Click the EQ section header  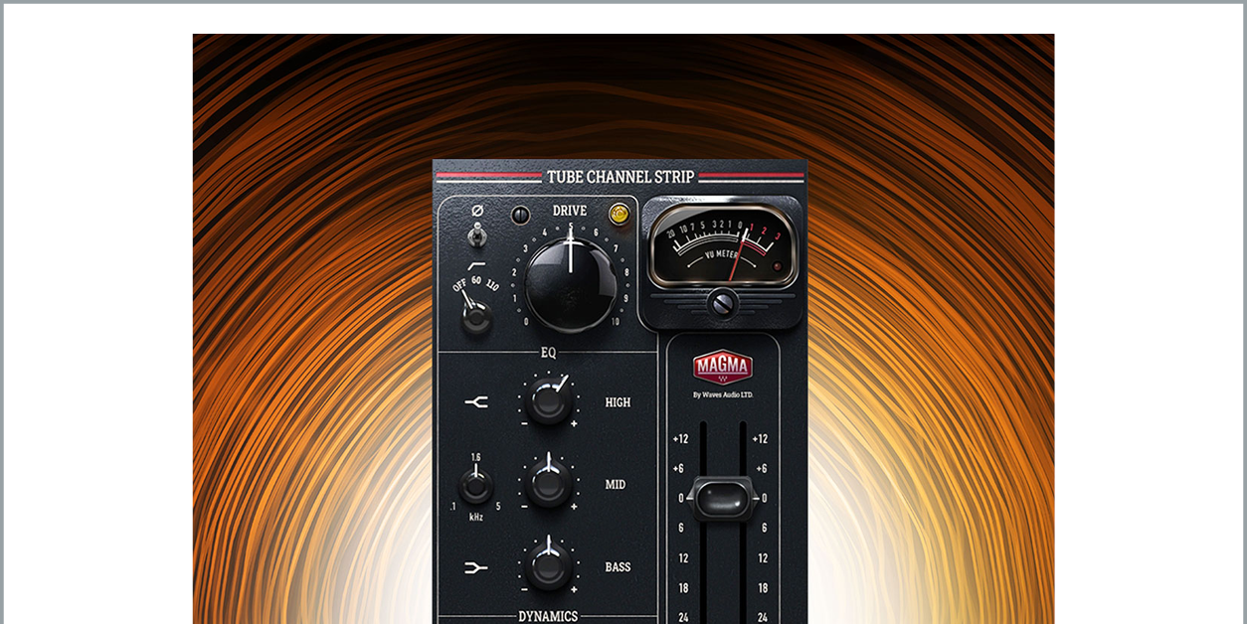point(548,352)
